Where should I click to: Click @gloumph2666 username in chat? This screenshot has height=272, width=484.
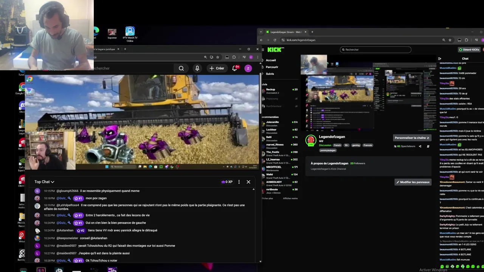coord(67,191)
